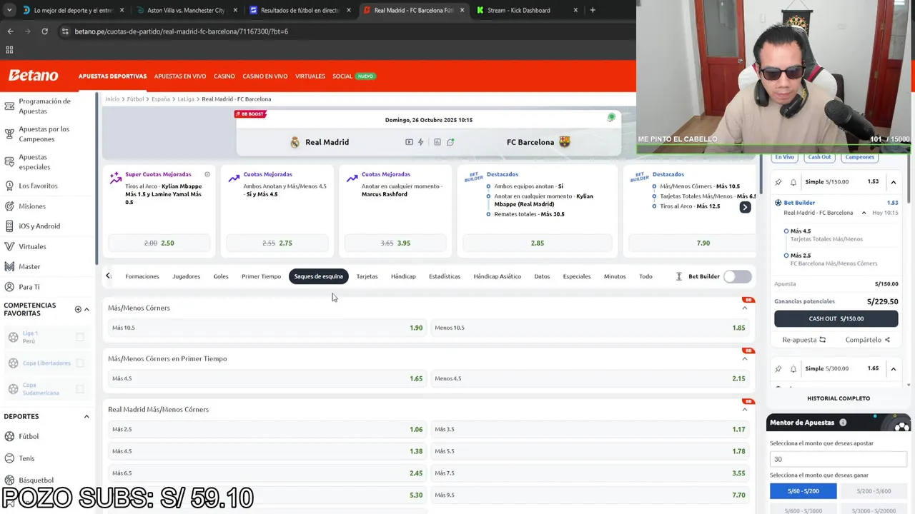Click Compártelo share link
Screen dimensions: 915x514
coord(868,340)
